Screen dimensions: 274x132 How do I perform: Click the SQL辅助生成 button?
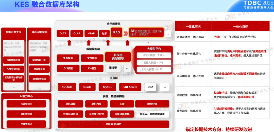pyautogui.click(x=13, y=60)
